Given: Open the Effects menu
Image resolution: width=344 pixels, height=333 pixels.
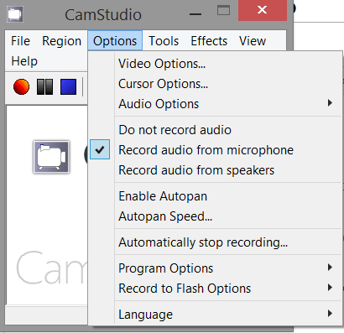Looking at the screenshot, I should 209,41.
